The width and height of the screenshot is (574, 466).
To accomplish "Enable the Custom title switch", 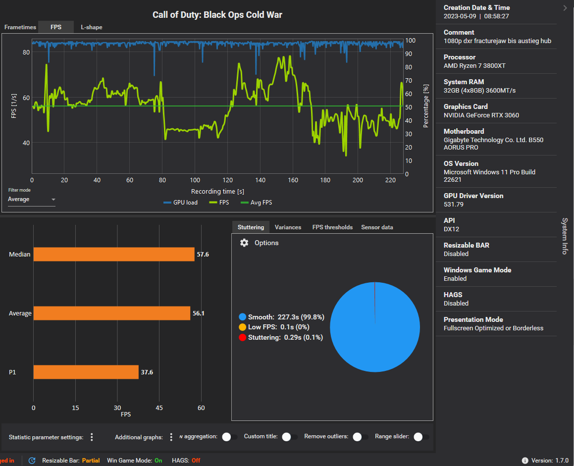I will [290, 437].
